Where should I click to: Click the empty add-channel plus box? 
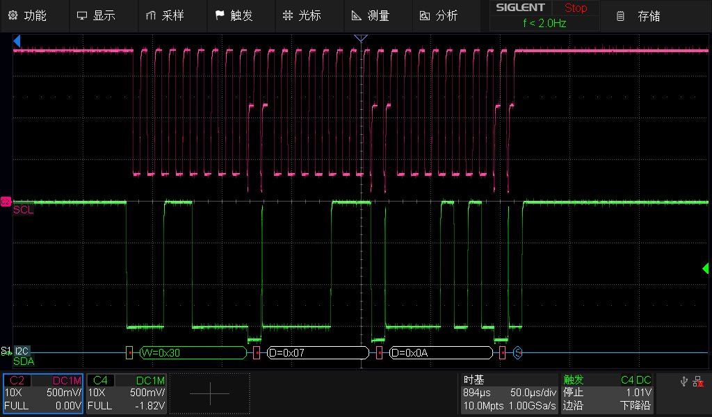pyautogui.click(x=210, y=393)
